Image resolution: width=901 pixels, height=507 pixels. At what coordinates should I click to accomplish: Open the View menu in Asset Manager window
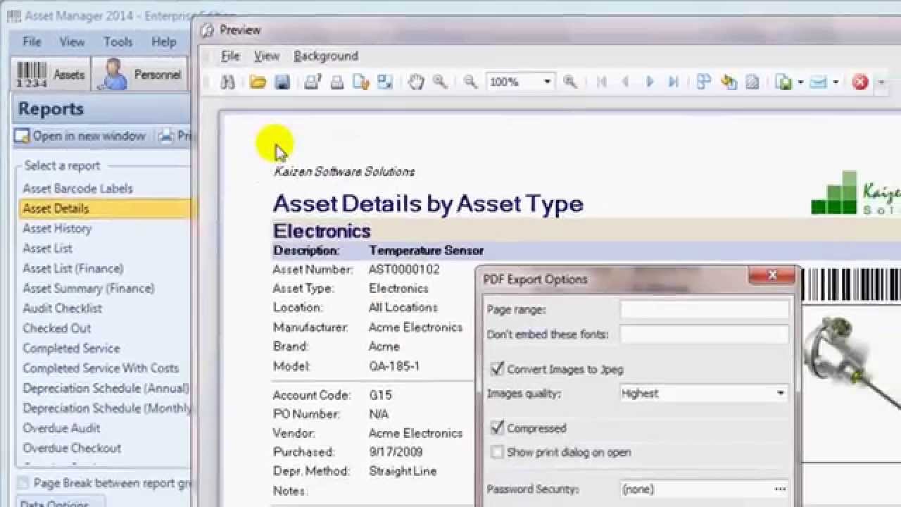tap(72, 42)
